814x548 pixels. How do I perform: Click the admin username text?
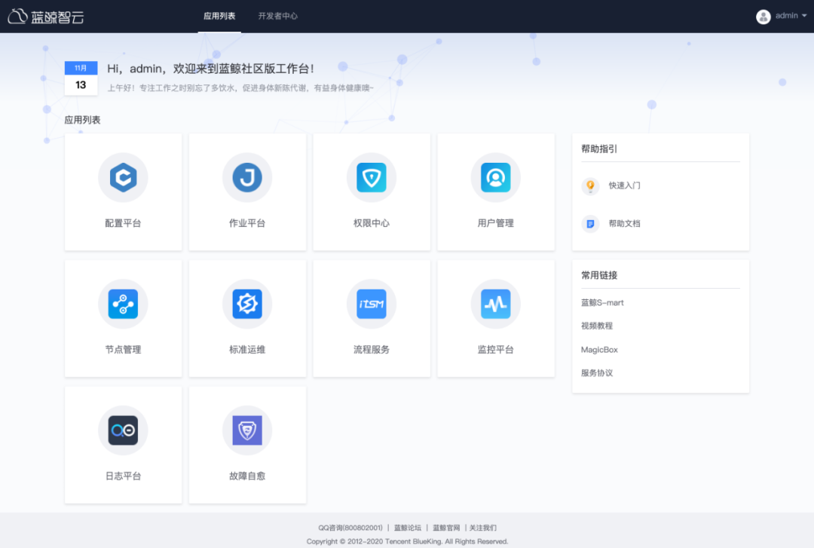pos(786,16)
